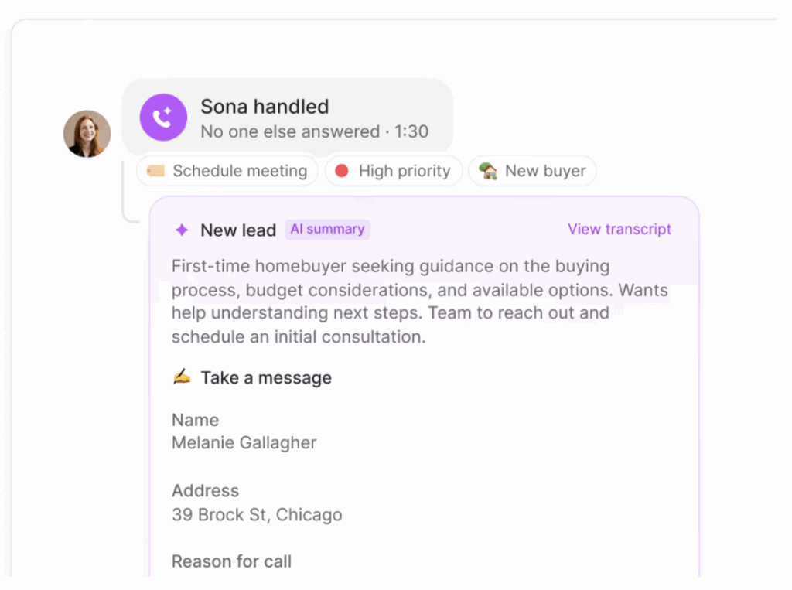Screen dimensions: 792x590
Task: Toggle the Schedule meeting tag
Action: [227, 170]
